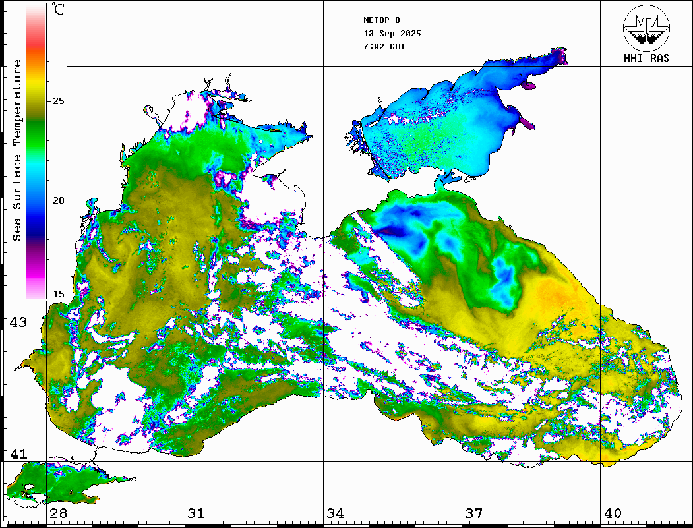Image resolution: width=693 pixels, height=528 pixels.
Task: Click the °C unit symbol above scale
Action: pos(59,9)
